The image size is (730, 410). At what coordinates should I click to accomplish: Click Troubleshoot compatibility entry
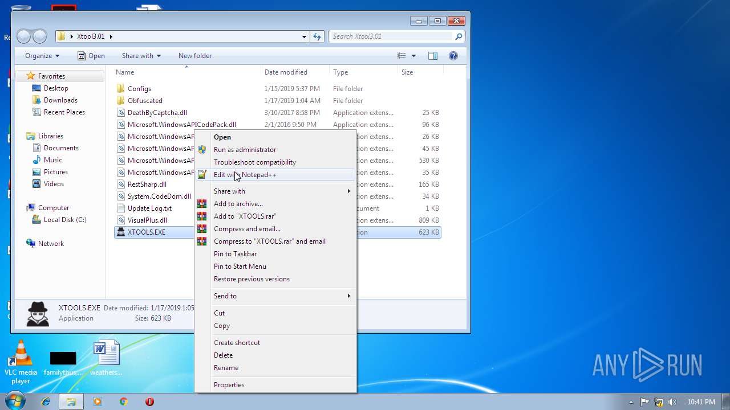[275, 162]
